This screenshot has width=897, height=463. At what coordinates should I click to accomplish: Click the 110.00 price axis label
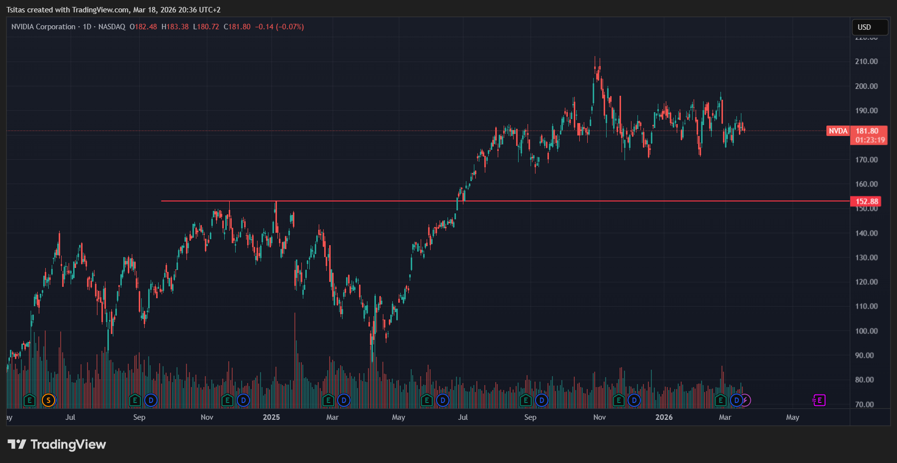coord(866,306)
